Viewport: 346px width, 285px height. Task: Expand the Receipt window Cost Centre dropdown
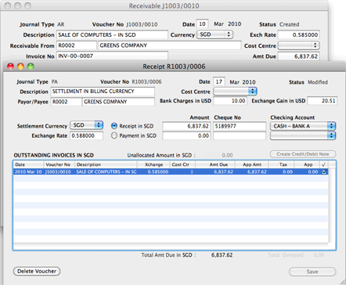[235, 91]
